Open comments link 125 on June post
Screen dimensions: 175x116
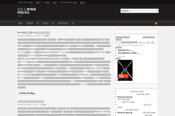(43, 105)
